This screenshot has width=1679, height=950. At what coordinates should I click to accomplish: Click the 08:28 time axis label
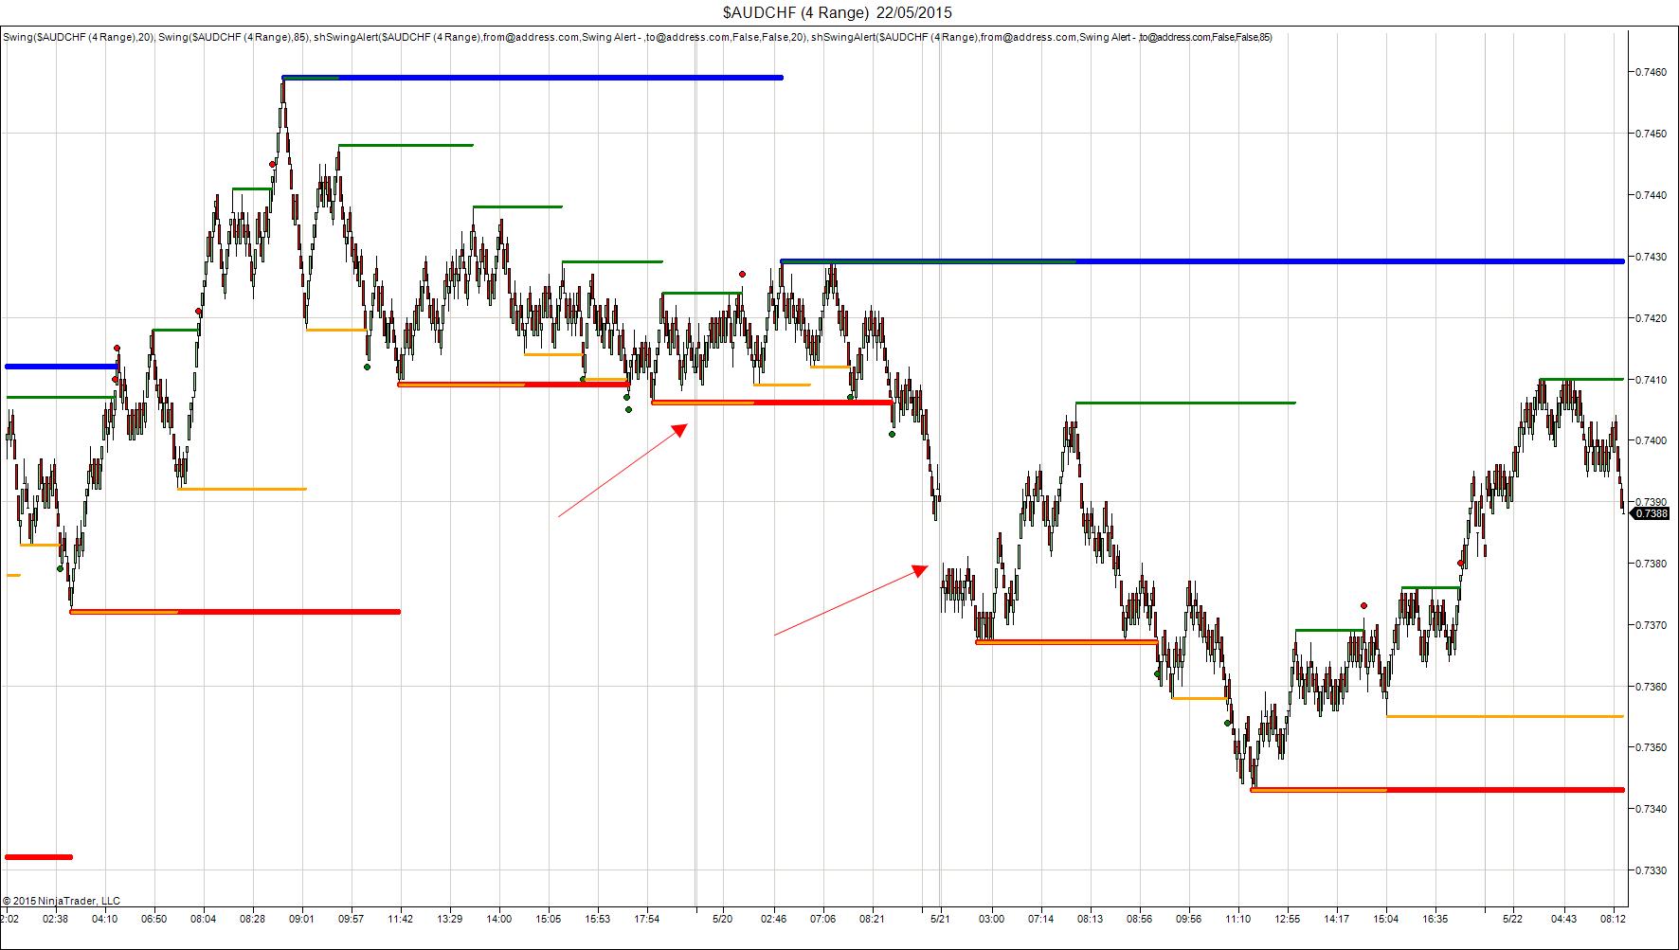pyautogui.click(x=252, y=919)
